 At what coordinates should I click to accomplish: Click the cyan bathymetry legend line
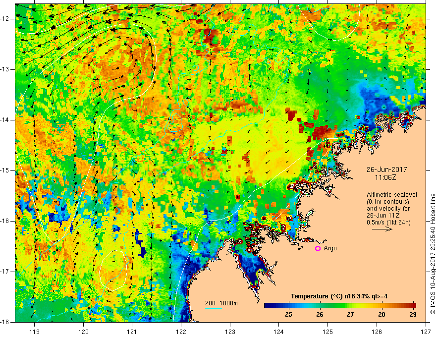214,308
